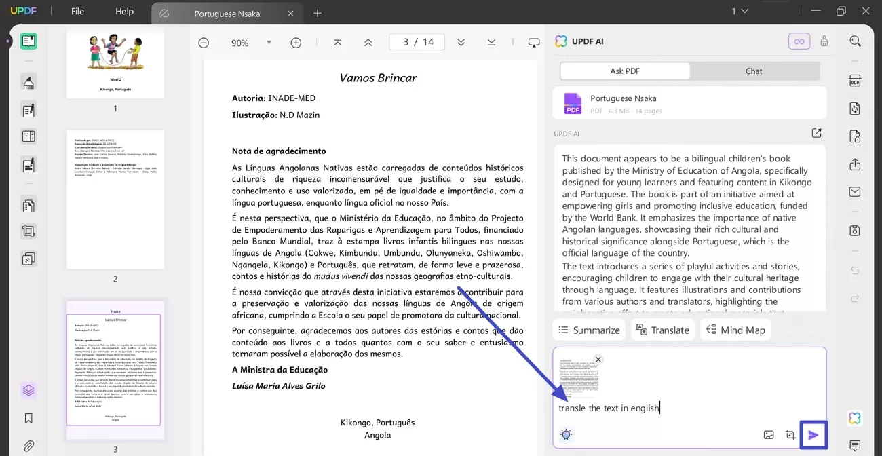Open the Help menu
The width and height of the screenshot is (882, 456).
tap(124, 12)
